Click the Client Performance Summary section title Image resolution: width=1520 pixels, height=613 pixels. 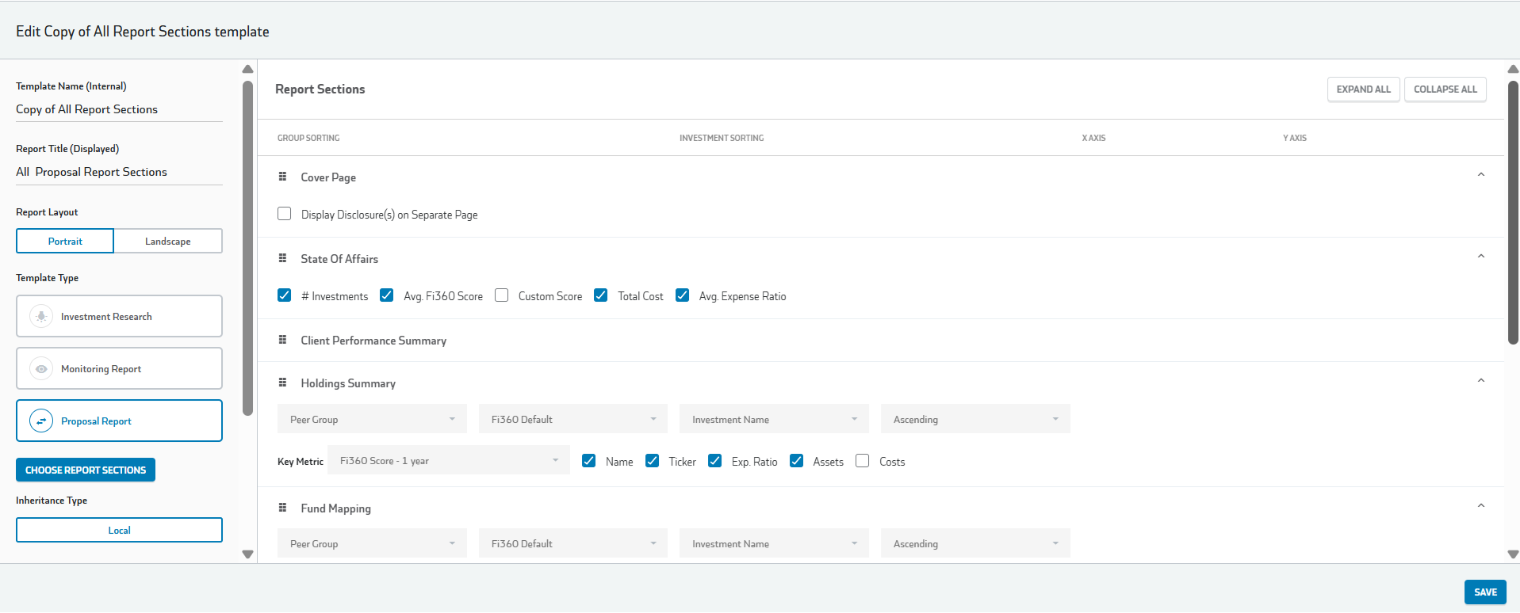pyautogui.click(x=373, y=341)
